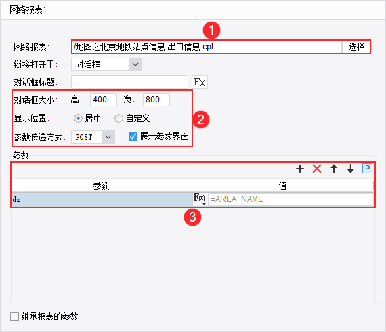386x332 pixels.
Task: Move the parameter down with the down arrow
Action: (x=351, y=169)
